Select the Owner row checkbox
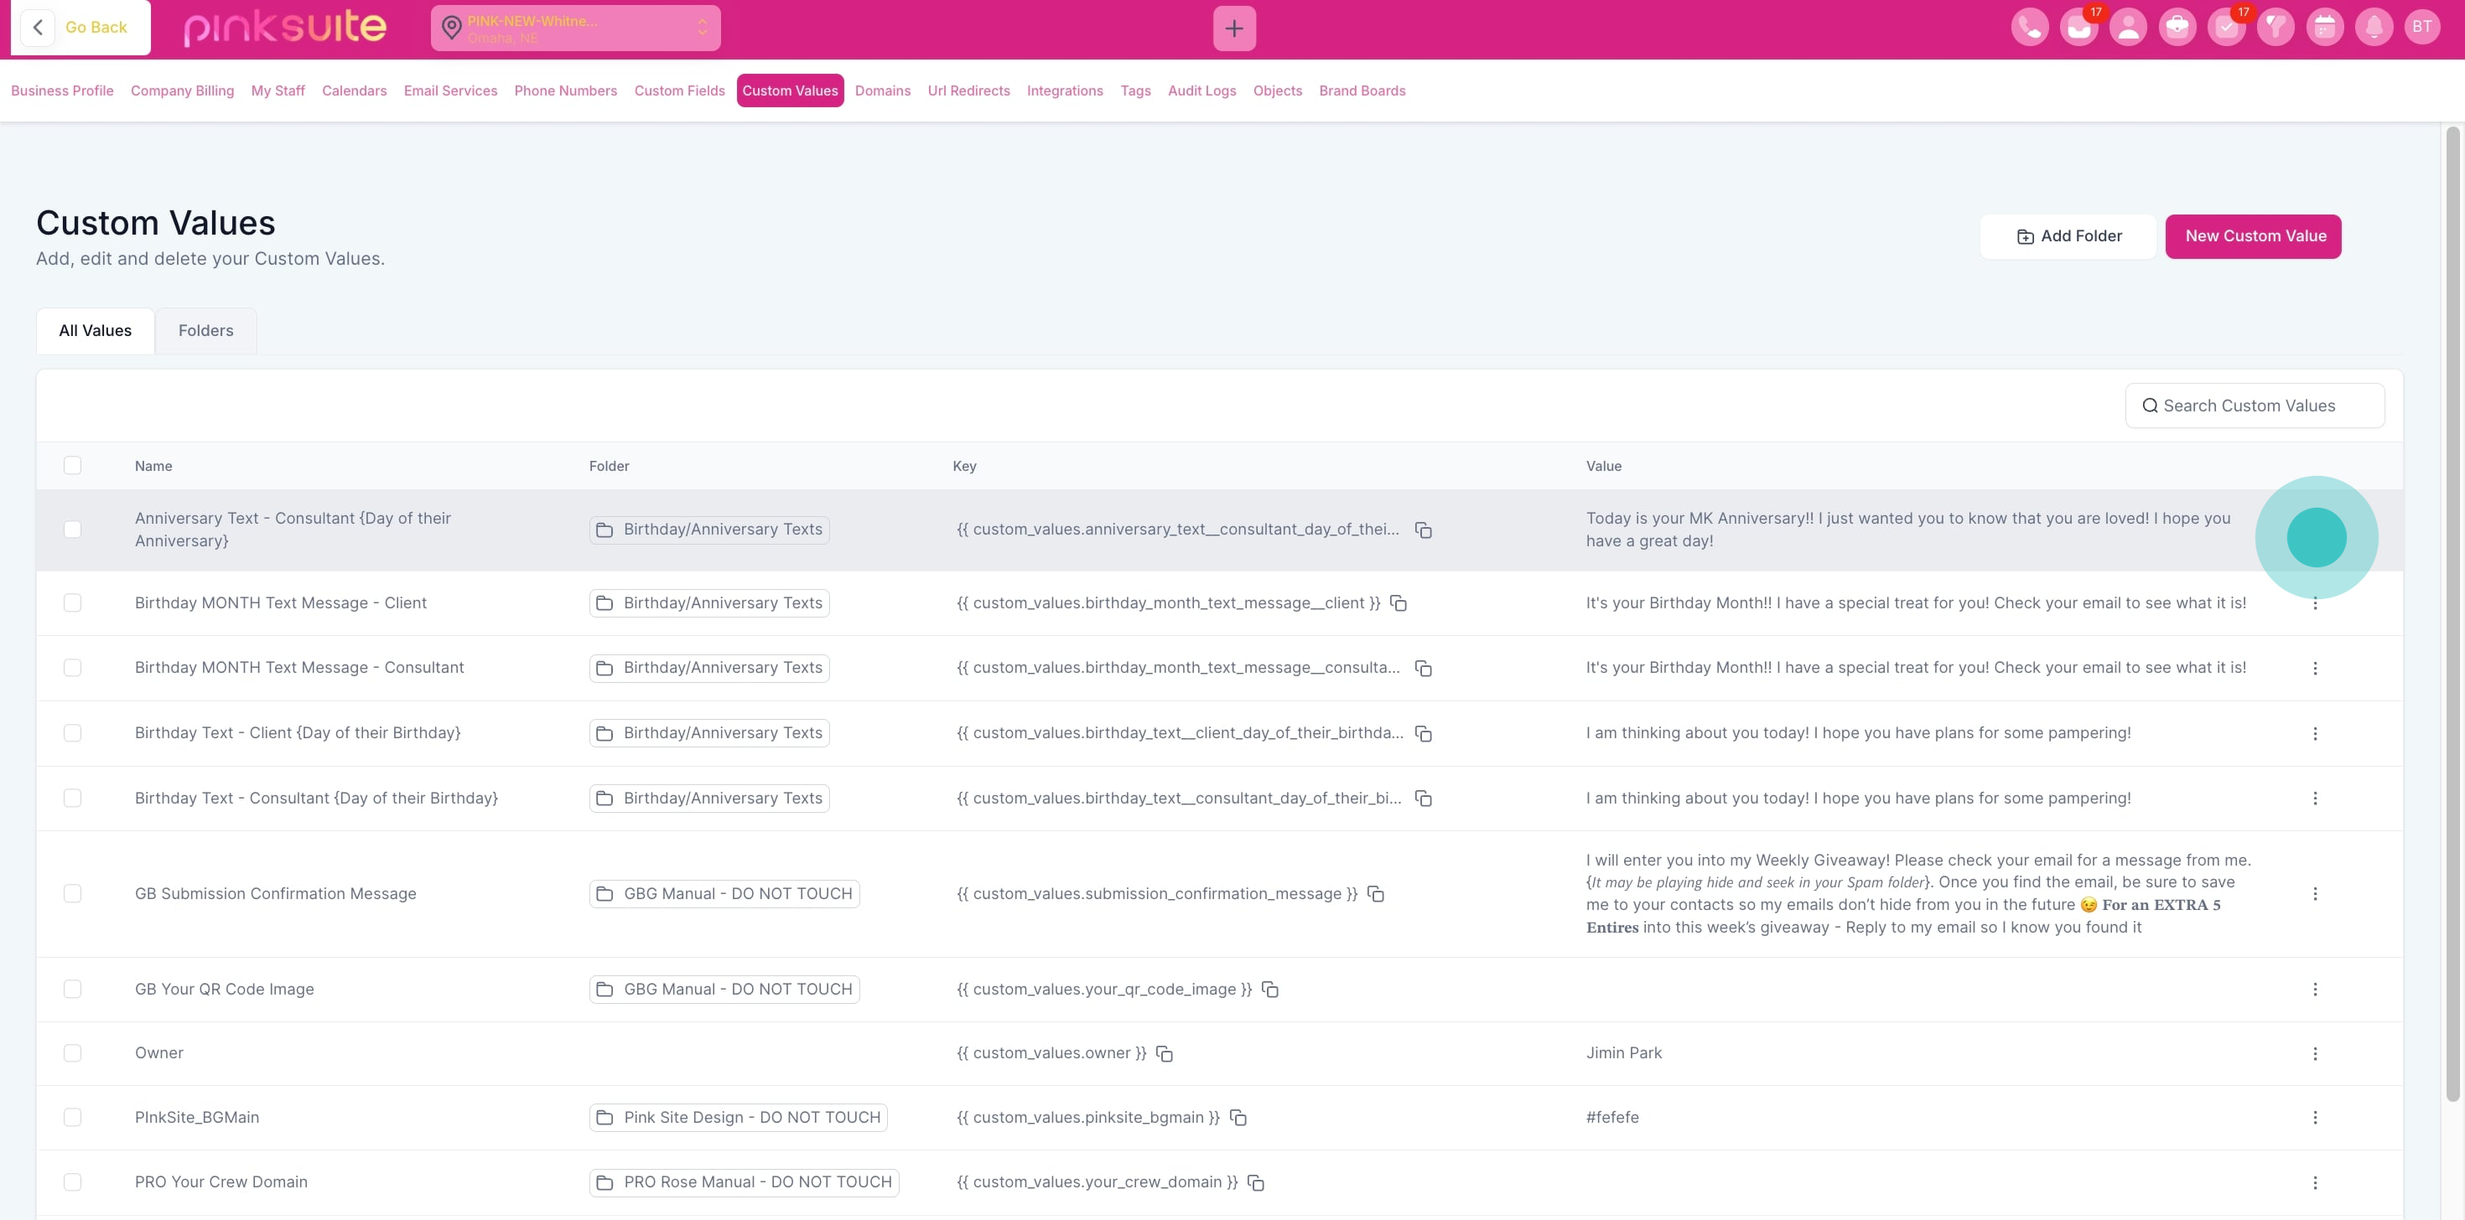The image size is (2465, 1220). [73, 1052]
